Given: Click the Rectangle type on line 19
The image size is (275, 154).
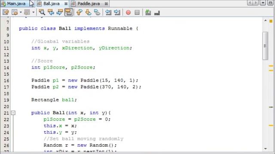Looking at the screenshot, I should pyautogui.click(x=45, y=100).
